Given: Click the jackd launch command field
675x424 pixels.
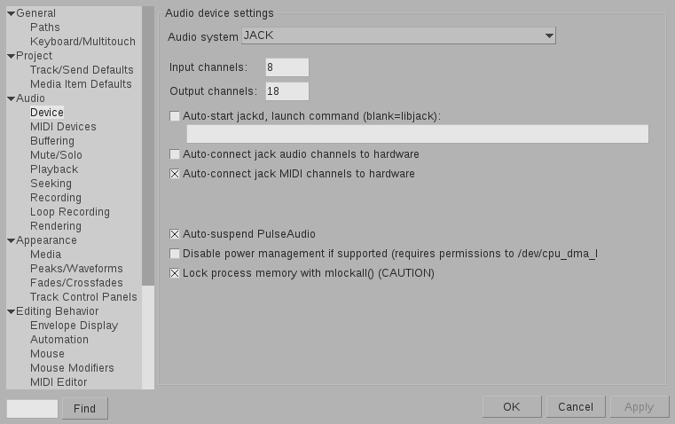Looking at the screenshot, I should pyautogui.click(x=417, y=134).
